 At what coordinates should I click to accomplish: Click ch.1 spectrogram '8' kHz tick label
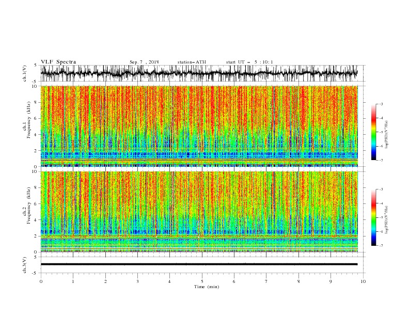point(36,102)
